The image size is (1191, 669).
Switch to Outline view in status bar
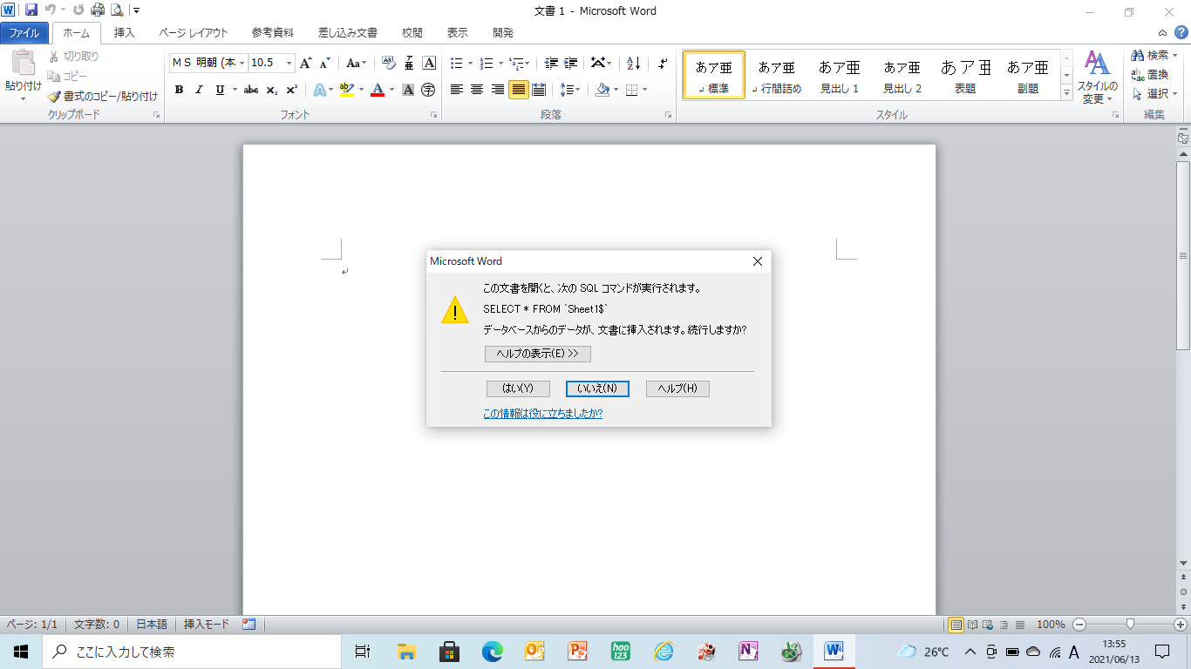click(x=1004, y=625)
